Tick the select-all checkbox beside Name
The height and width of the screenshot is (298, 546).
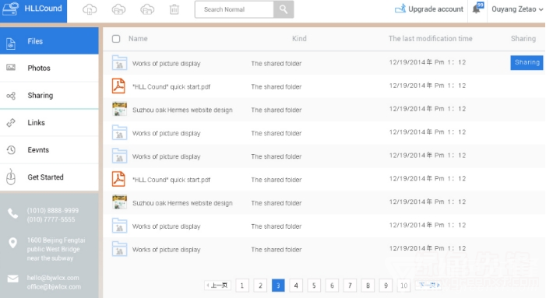point(116,39)
